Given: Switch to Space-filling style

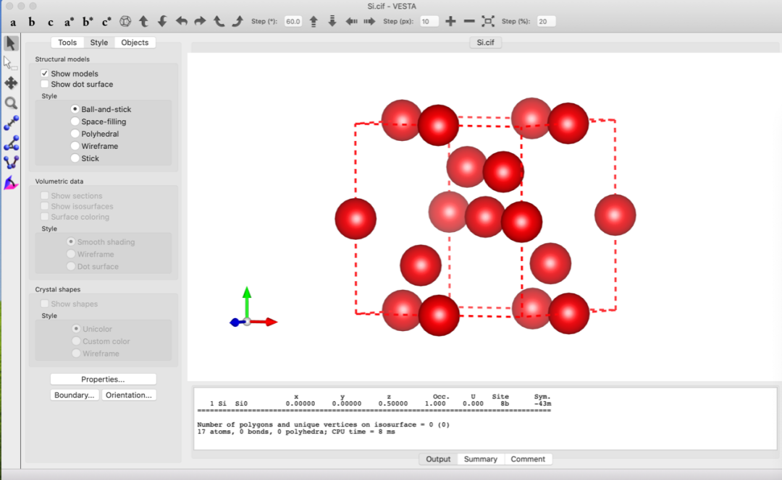Looking at the screenshot, I should click(x=75, y=121).
